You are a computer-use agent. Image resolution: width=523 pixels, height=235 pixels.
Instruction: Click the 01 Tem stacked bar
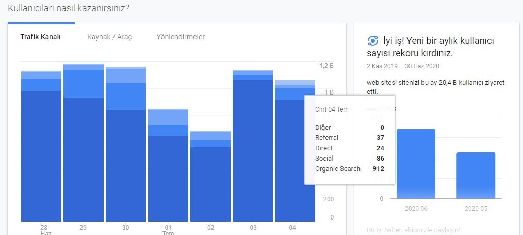[x=168, y=165]
